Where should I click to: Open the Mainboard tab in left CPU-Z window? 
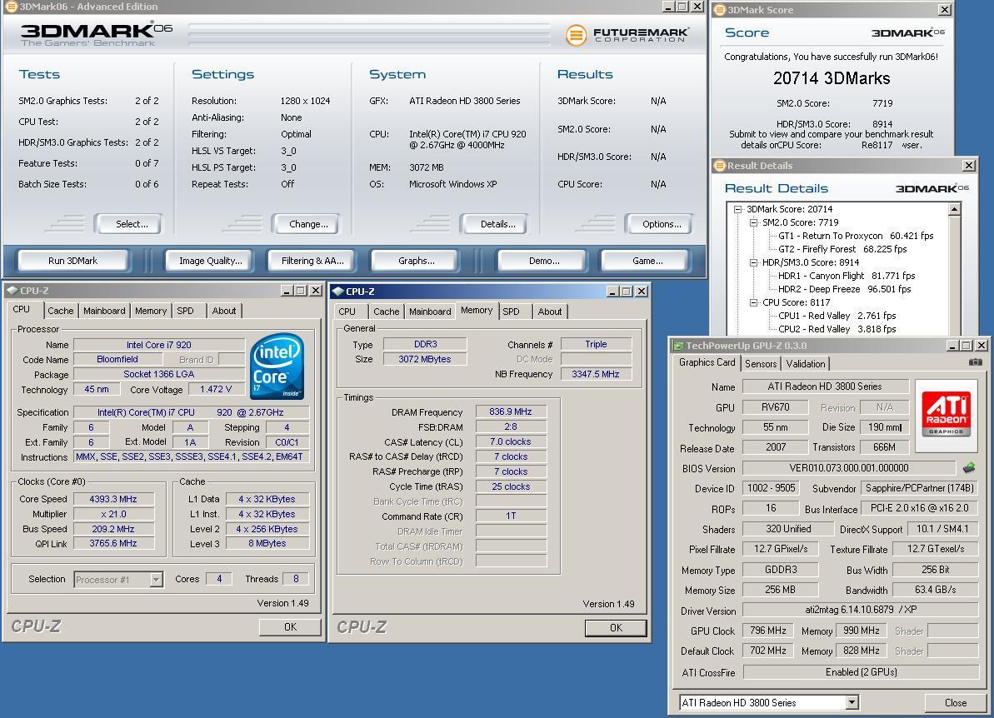[105, 312]
